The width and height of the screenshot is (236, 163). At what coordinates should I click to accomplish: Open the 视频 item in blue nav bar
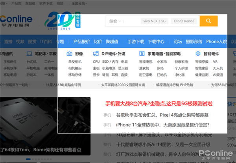(20, 42)
